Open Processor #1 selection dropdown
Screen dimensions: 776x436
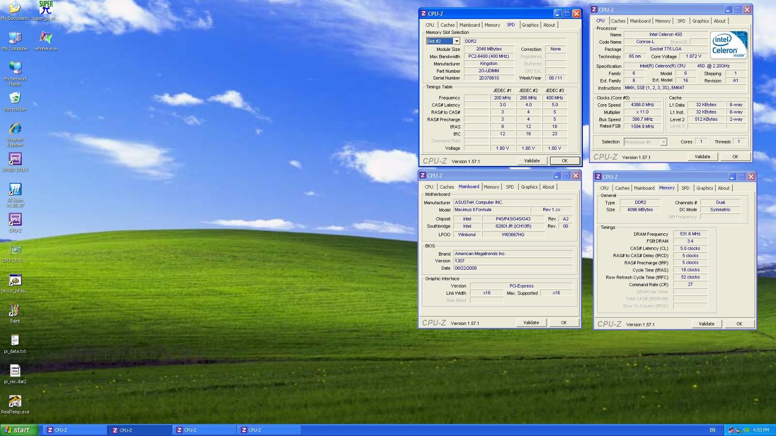663,142
